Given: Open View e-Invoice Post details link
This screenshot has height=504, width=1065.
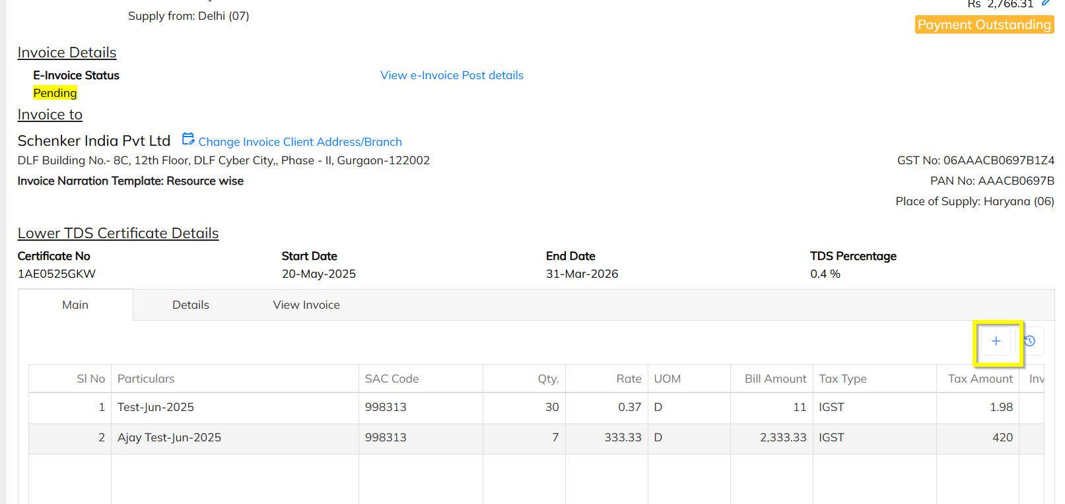Looking at the screenshot, I should 452,75.
